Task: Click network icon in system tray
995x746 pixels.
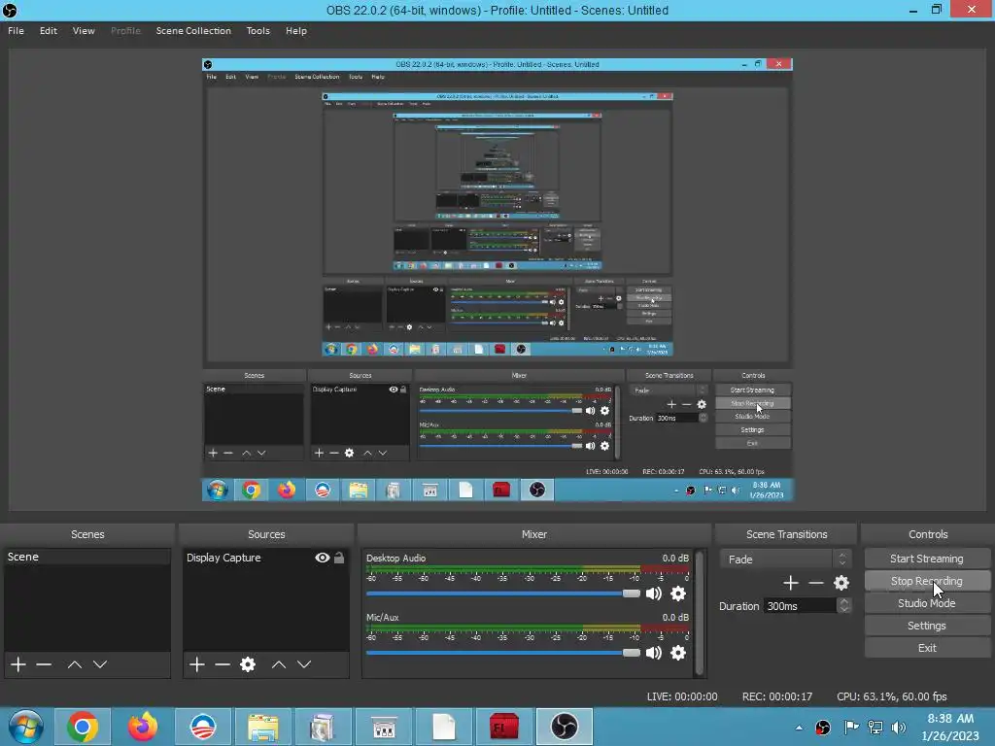Action: coord(875,727)
